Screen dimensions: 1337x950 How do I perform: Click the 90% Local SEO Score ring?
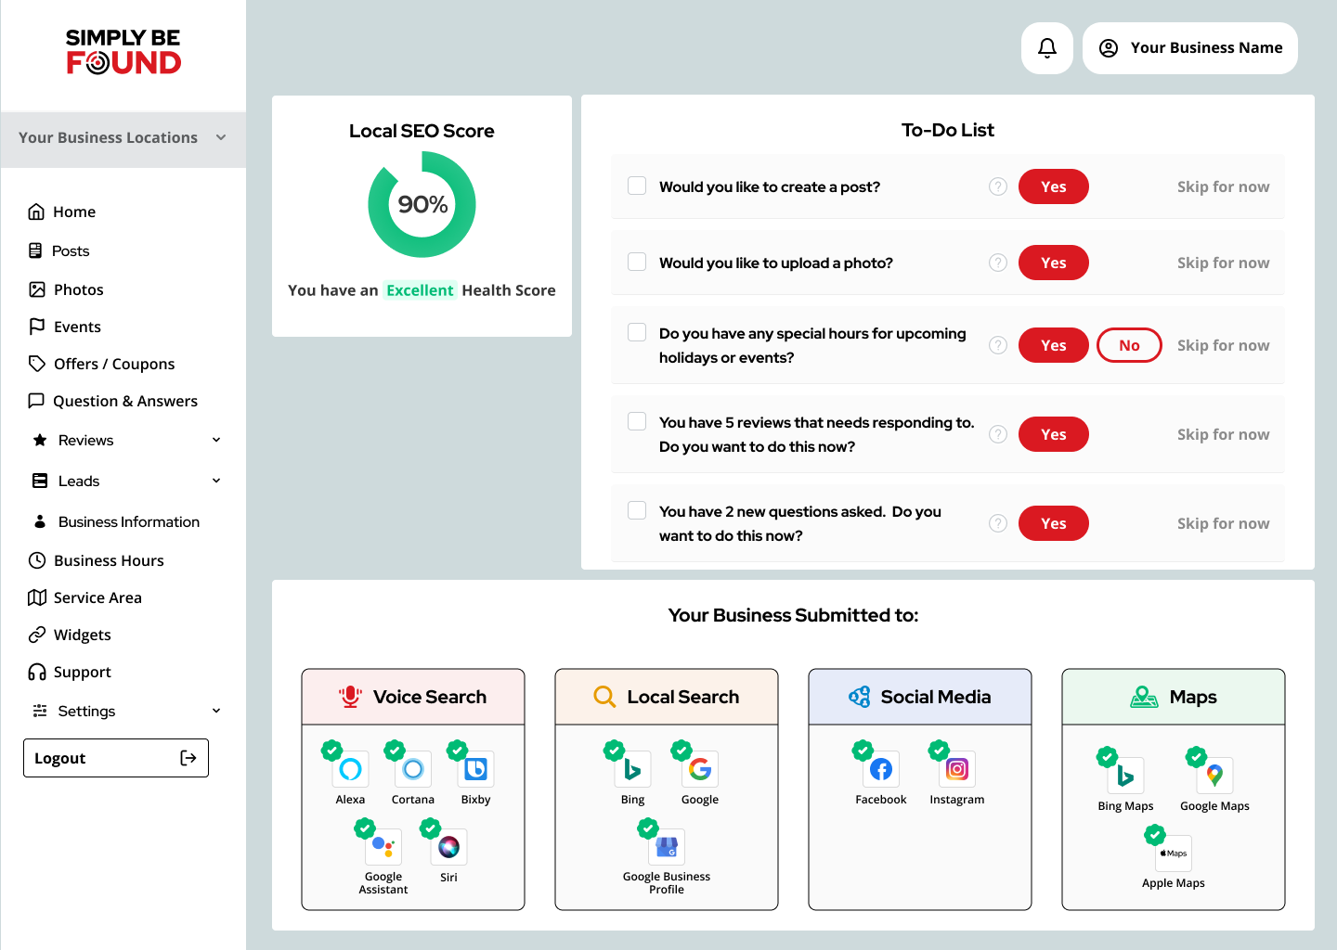click(422, 204)
